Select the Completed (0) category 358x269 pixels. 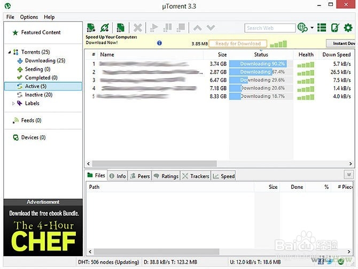pyautogui.click(x=41, y=78)
